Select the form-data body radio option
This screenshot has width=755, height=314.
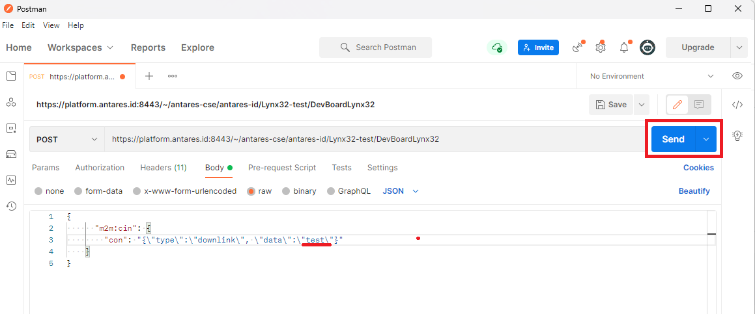[78, 191]
